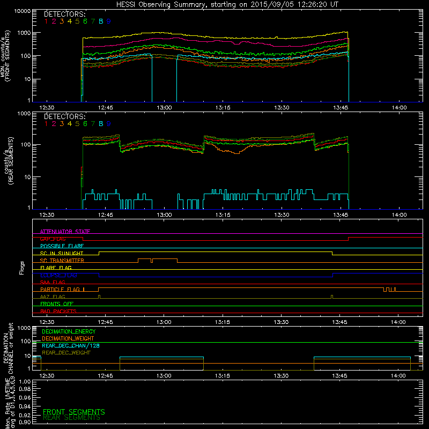This screenshot has height=429, width=429.
Task: Click the REAR_DEC_WEIGHT legend entry
Action: click(x=66, y=353)
